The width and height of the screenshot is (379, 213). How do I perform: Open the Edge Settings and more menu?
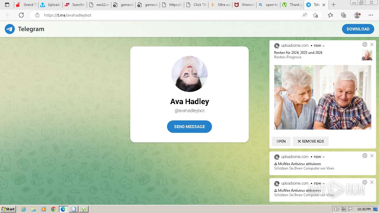(371, 15)
